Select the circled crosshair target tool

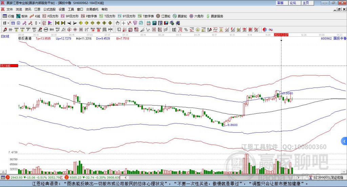click(69, 30)
